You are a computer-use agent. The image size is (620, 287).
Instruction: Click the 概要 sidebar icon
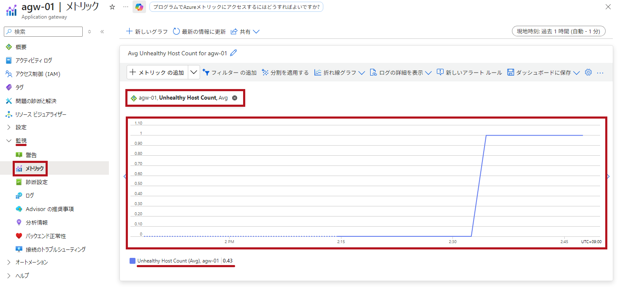pyautogui.click(x=8, y=47)
